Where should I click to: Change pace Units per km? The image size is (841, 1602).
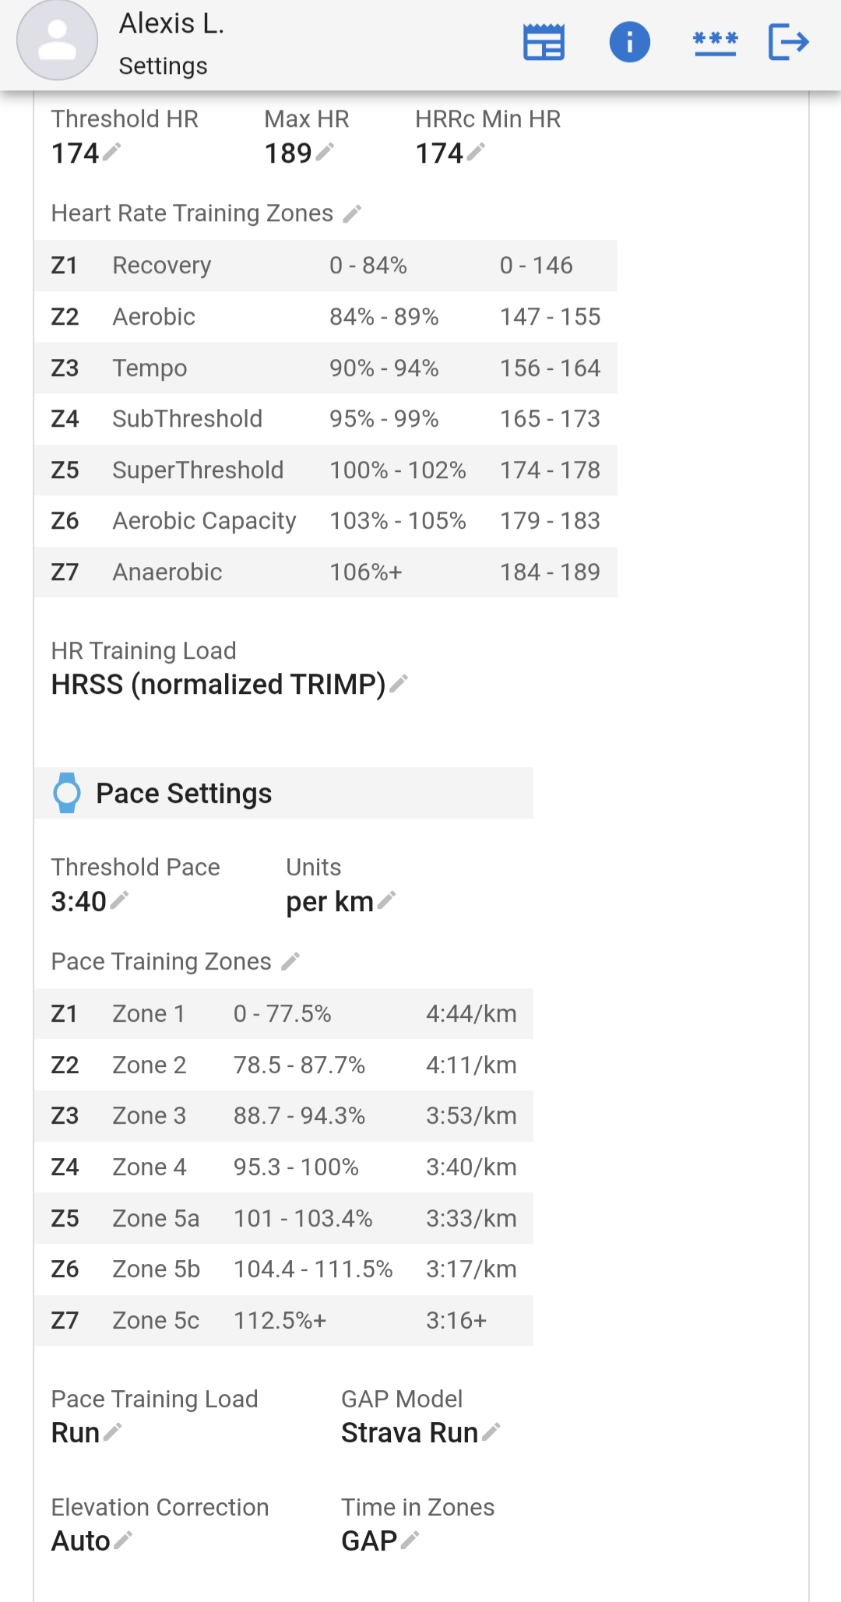(387, 900)
